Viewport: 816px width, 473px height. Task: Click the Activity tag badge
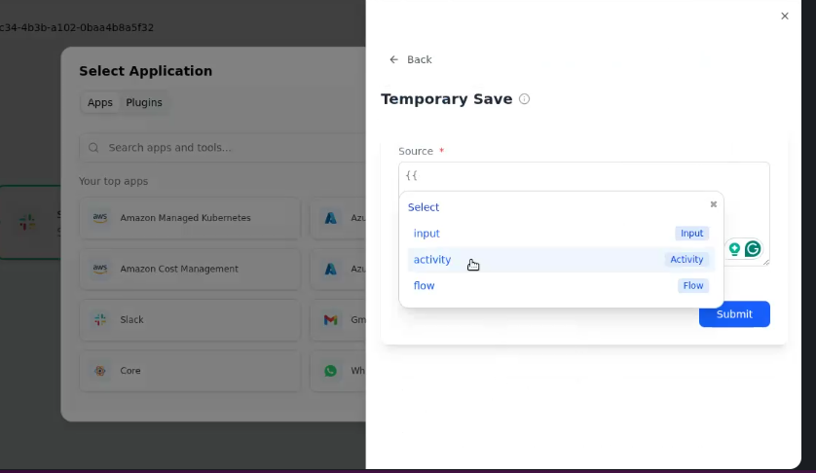click(x=686, y=259)
